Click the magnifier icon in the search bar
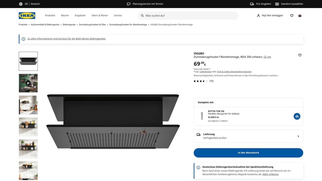This screenshot has height=181, width=322. click(142, 16)
